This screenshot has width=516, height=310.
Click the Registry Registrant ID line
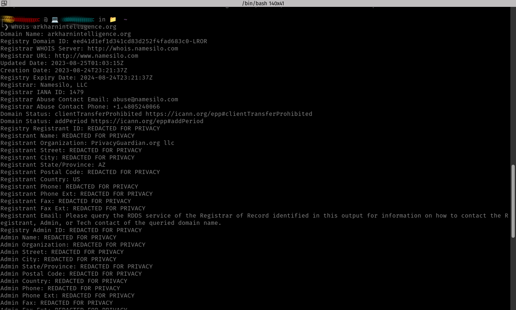[80, 128]
